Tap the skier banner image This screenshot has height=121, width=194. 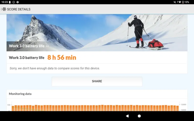point(97,33)
